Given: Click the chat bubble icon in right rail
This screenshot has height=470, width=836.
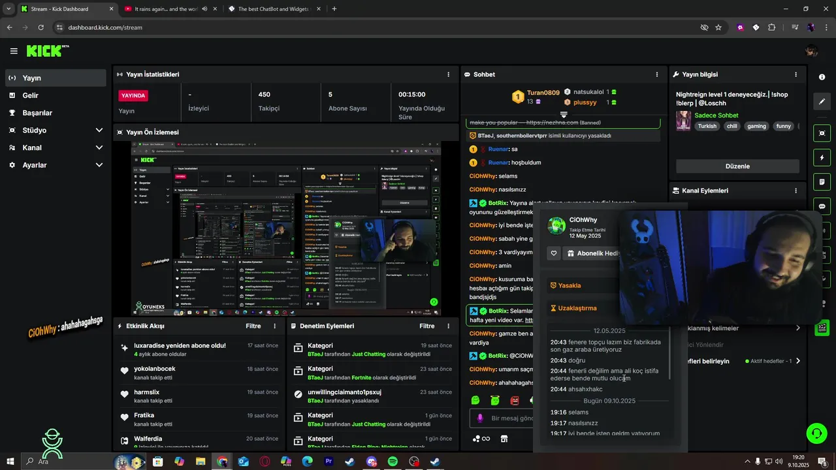Looking at the screenshot, I should [822, 206].
